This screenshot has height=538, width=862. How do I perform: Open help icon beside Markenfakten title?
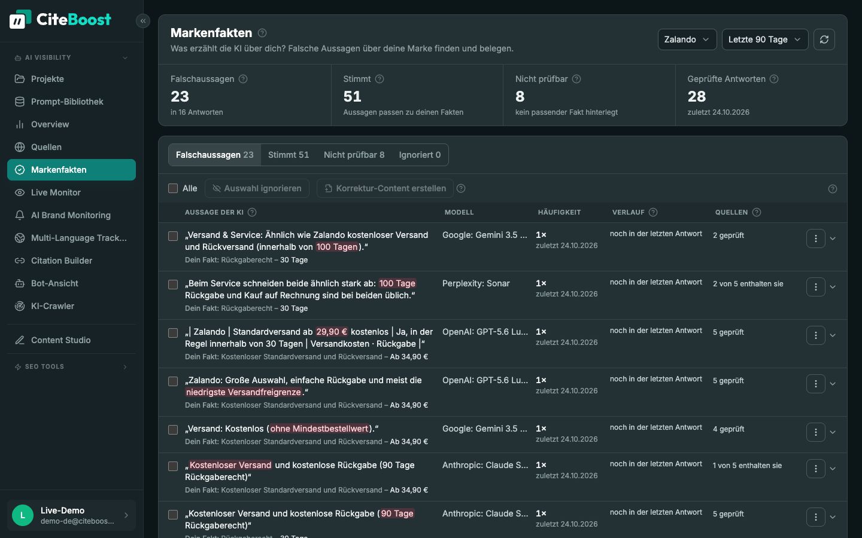coord(262,33)
